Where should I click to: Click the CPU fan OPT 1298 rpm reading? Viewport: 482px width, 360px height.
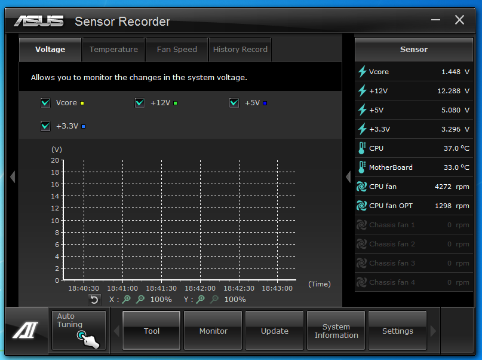click(x=452, y=206)
